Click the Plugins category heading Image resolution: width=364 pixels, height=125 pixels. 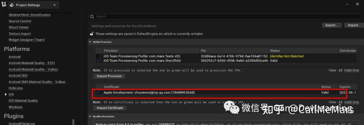(x=13, y=116)
